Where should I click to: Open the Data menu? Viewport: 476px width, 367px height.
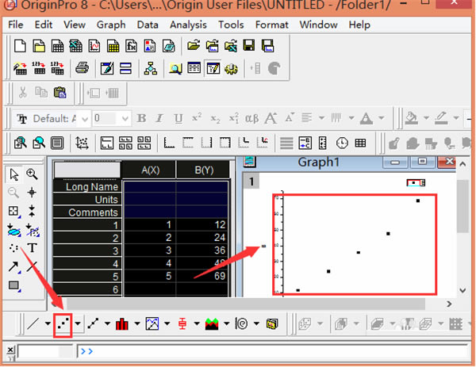148,25
